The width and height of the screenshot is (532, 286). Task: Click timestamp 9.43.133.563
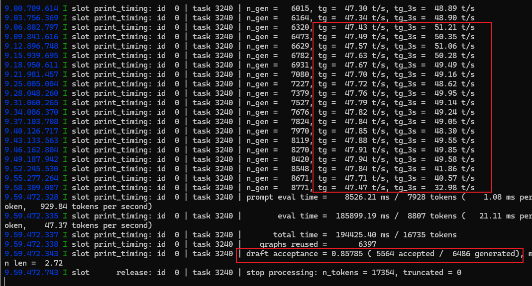tap(31, 141)
